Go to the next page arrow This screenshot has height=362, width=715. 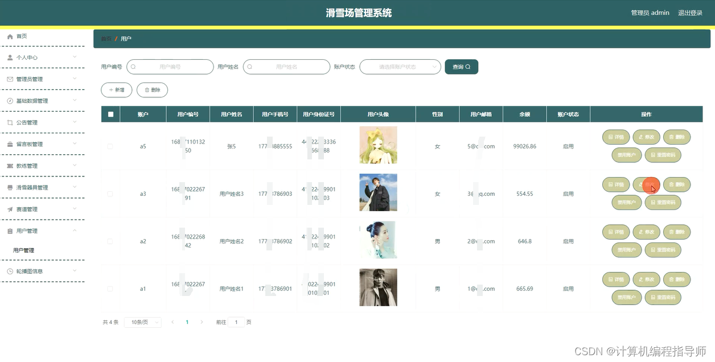[x=202, y=322]
